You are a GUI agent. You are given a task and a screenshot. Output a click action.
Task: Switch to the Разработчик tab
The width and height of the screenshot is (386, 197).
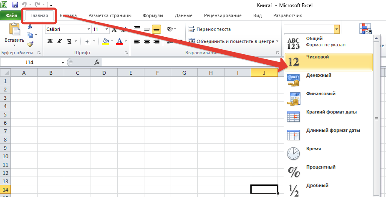click(x=288, y=15)
